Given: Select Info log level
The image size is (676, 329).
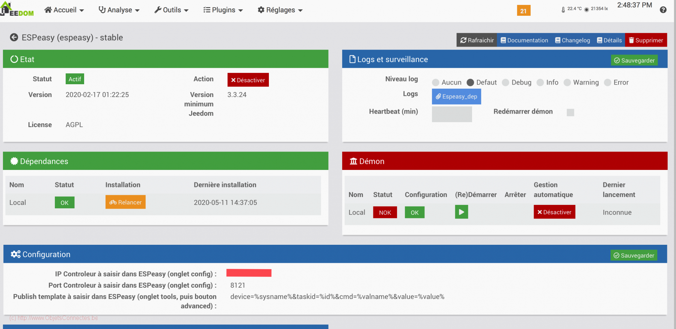Looking at the screenshot, I should (540, 82).
